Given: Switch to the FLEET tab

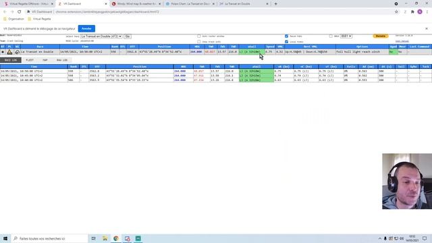Looking at the screenshot, I should click(30, 60).
